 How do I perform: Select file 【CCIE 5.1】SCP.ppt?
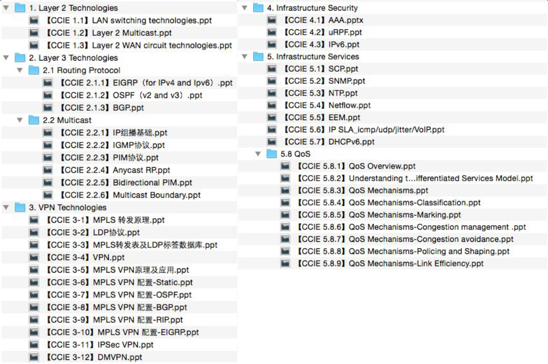[x=321, y=68]
